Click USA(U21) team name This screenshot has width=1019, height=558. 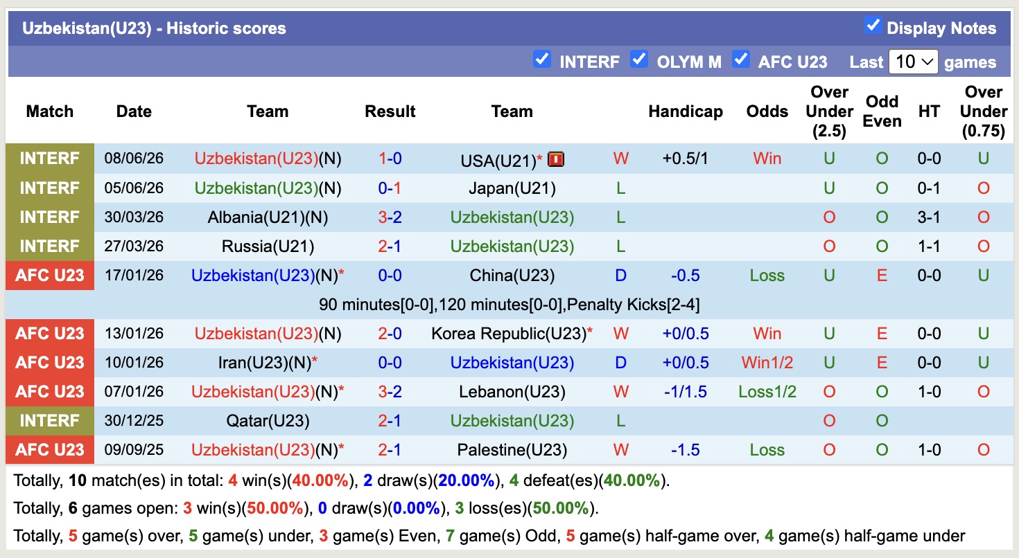point(498,161)
